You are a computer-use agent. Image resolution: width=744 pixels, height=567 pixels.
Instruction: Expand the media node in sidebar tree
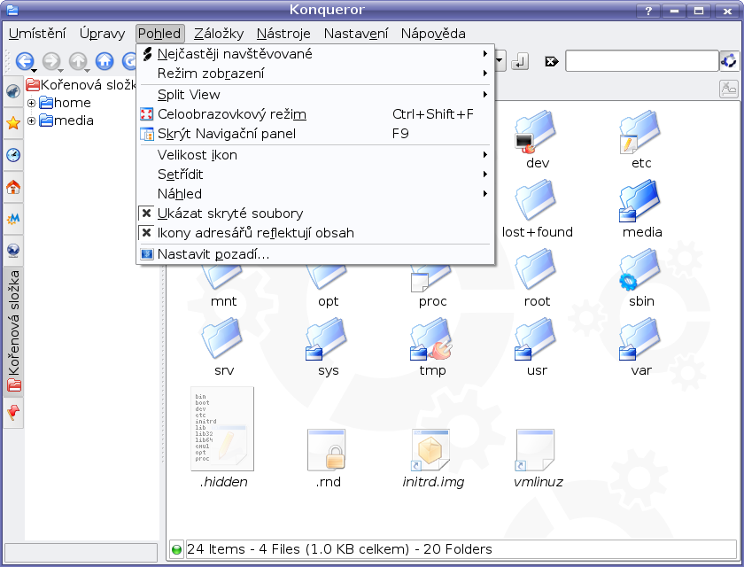tap(31, 121)
